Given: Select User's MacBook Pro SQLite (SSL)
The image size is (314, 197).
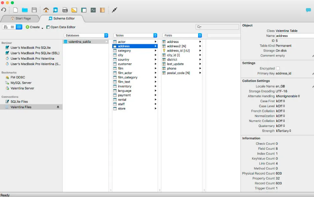Looking at the screenshot, I should coord(33,53).
